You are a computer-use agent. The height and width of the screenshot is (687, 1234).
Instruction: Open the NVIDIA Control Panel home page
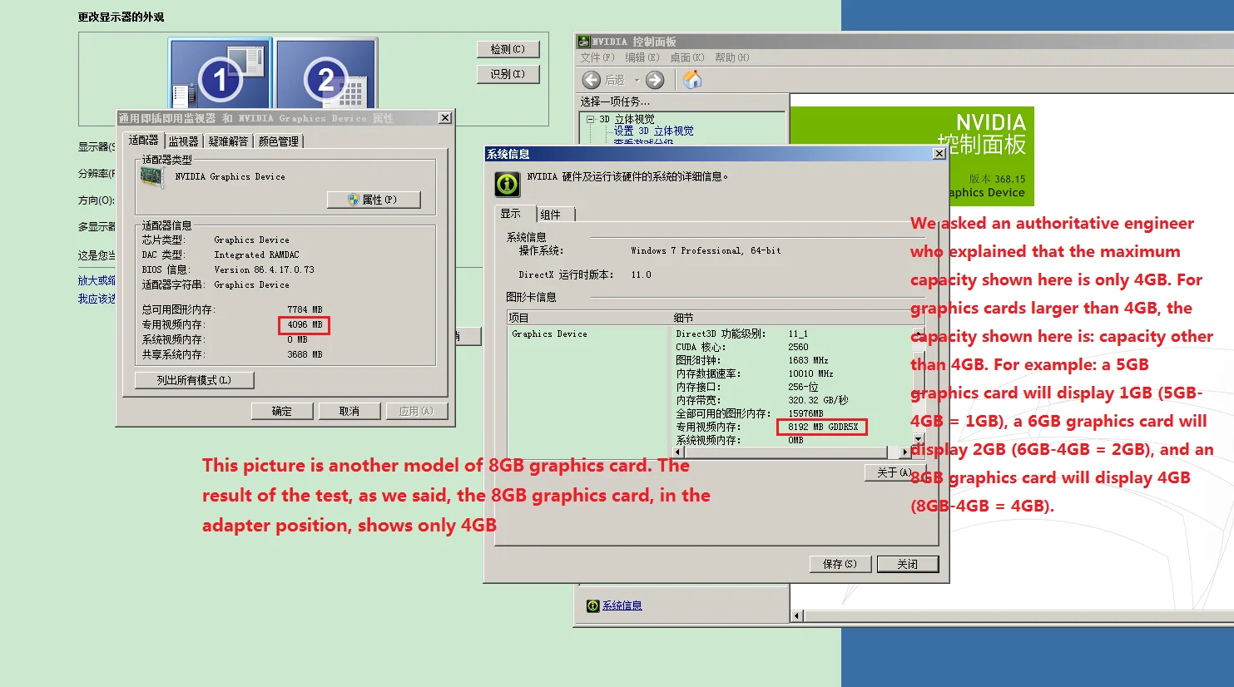(x=692, y=80)
